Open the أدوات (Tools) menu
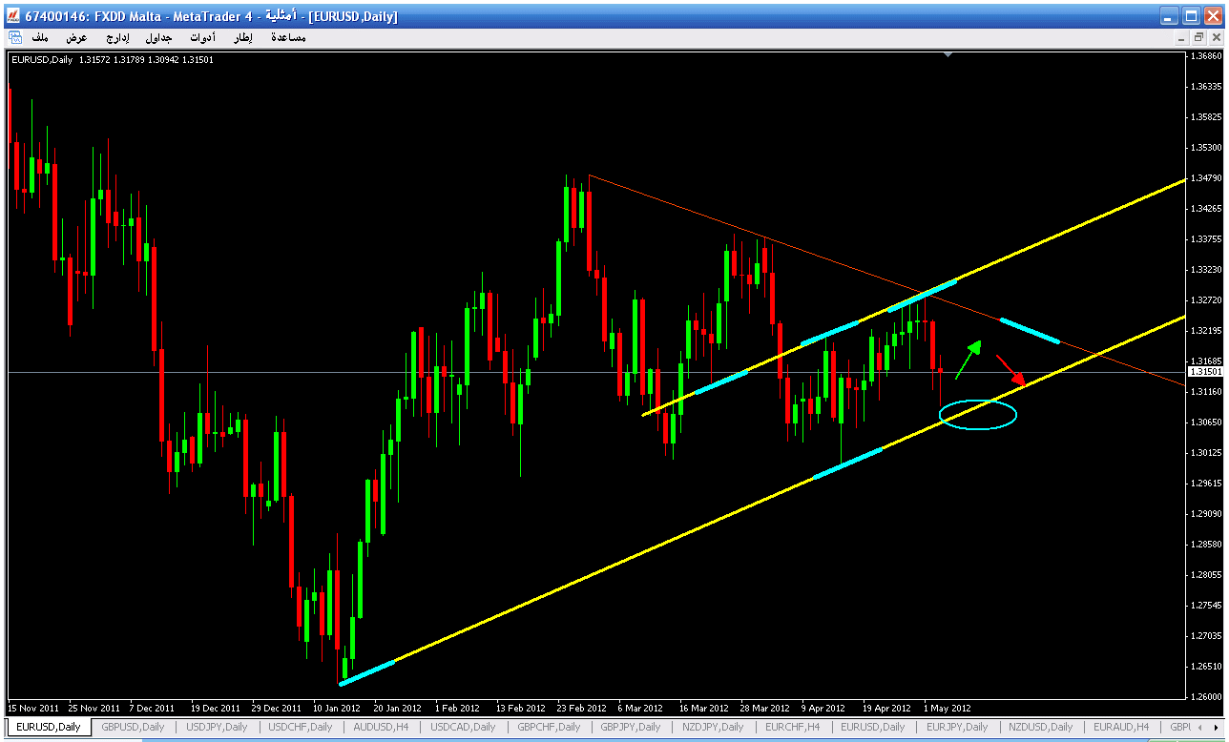The height and width of the screenshot is (742, 1229). pos(202,37)
